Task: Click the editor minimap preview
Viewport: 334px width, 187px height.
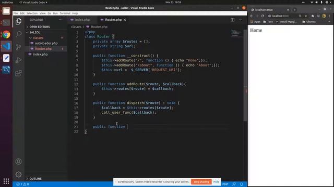Action: coord(236,33)
